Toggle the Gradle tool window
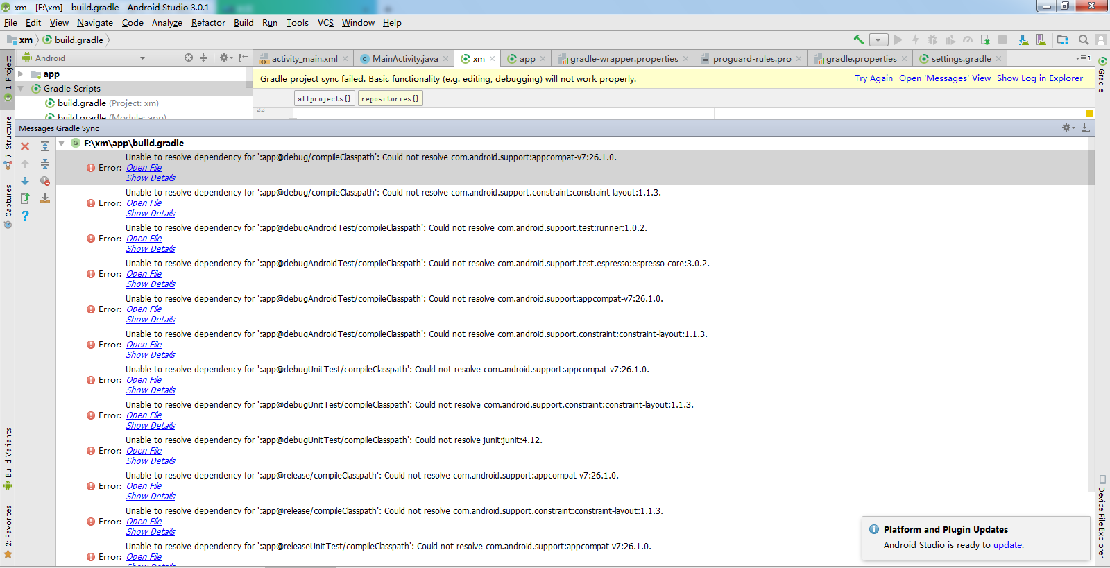Viewport: 1110px width, 568px height. click(x=1102, y=76)
